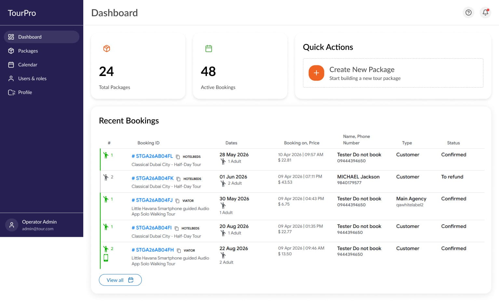Click the To refund status
499x305 pixels.
pos(452,177)
